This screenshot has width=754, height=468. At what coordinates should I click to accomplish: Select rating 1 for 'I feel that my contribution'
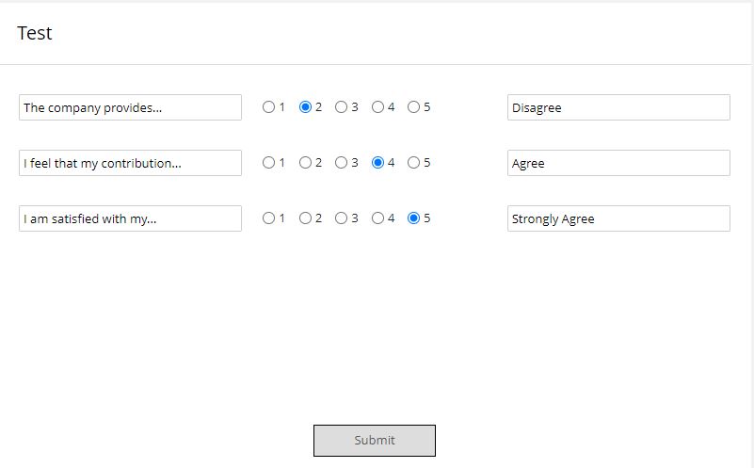point(269,163)
